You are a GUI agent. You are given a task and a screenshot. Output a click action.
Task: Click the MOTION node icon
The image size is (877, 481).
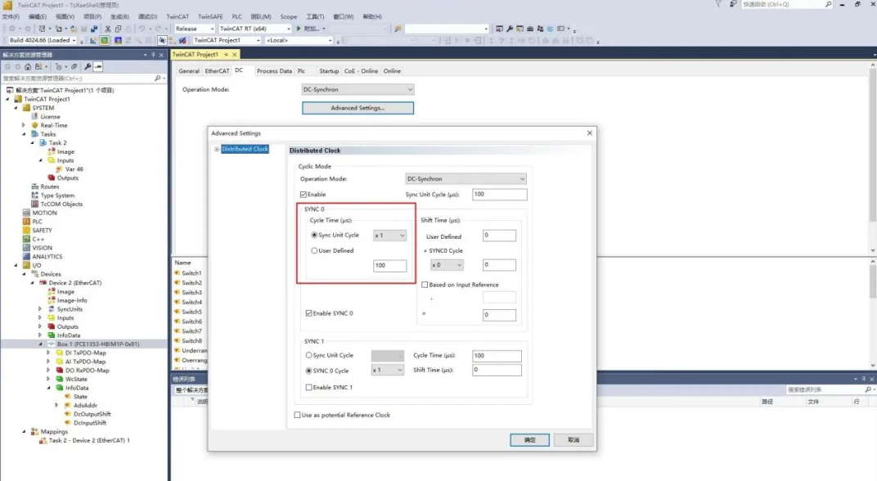pyautogui.click(x=26, y=213)
